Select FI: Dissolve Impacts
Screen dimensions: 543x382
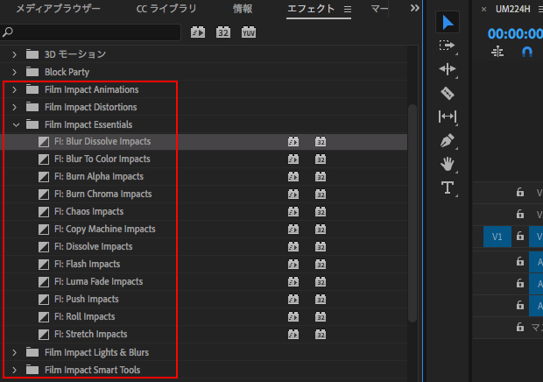tap(94, 246)
